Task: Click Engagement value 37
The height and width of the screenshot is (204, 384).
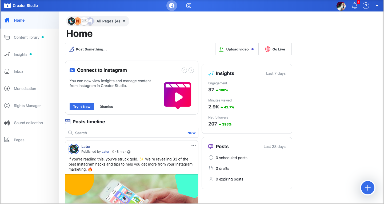Action: [211, 90]
